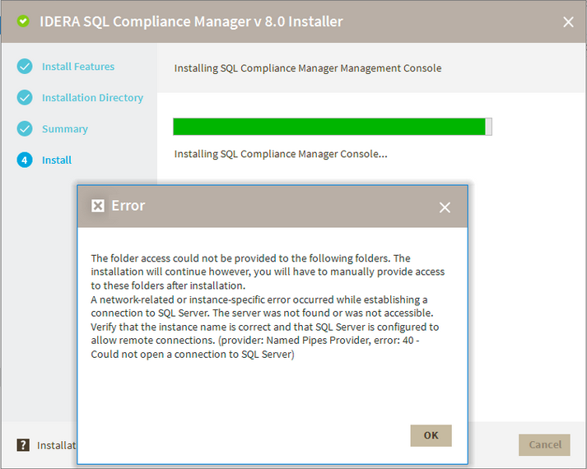Select the Summary step label
The width and height of the screenshot is (587, 469).
(x=65, y=129)
